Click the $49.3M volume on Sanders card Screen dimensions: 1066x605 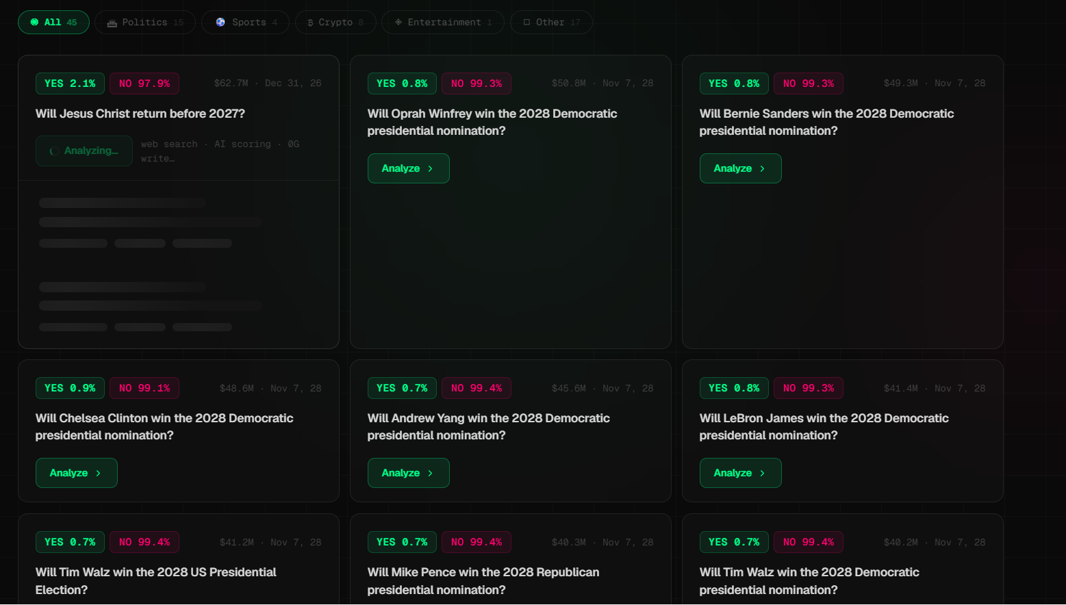coord(900,83)
